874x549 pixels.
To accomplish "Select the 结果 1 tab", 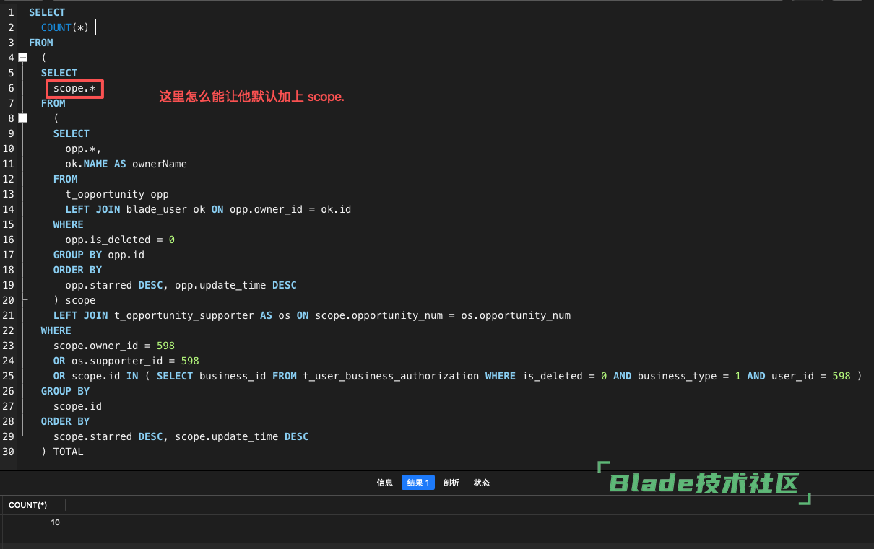I will pyautogui.click(x=418, y=483).
